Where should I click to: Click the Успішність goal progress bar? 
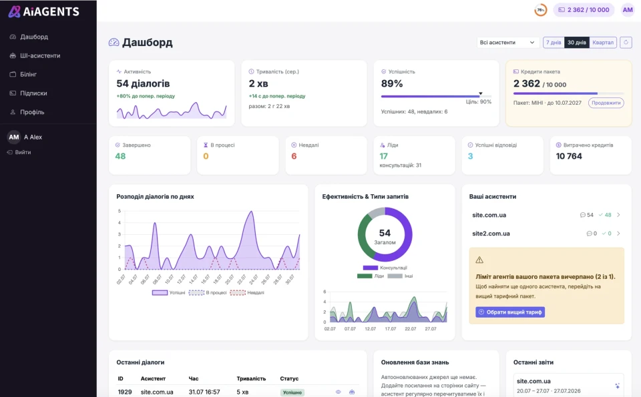tap(436, 96)
